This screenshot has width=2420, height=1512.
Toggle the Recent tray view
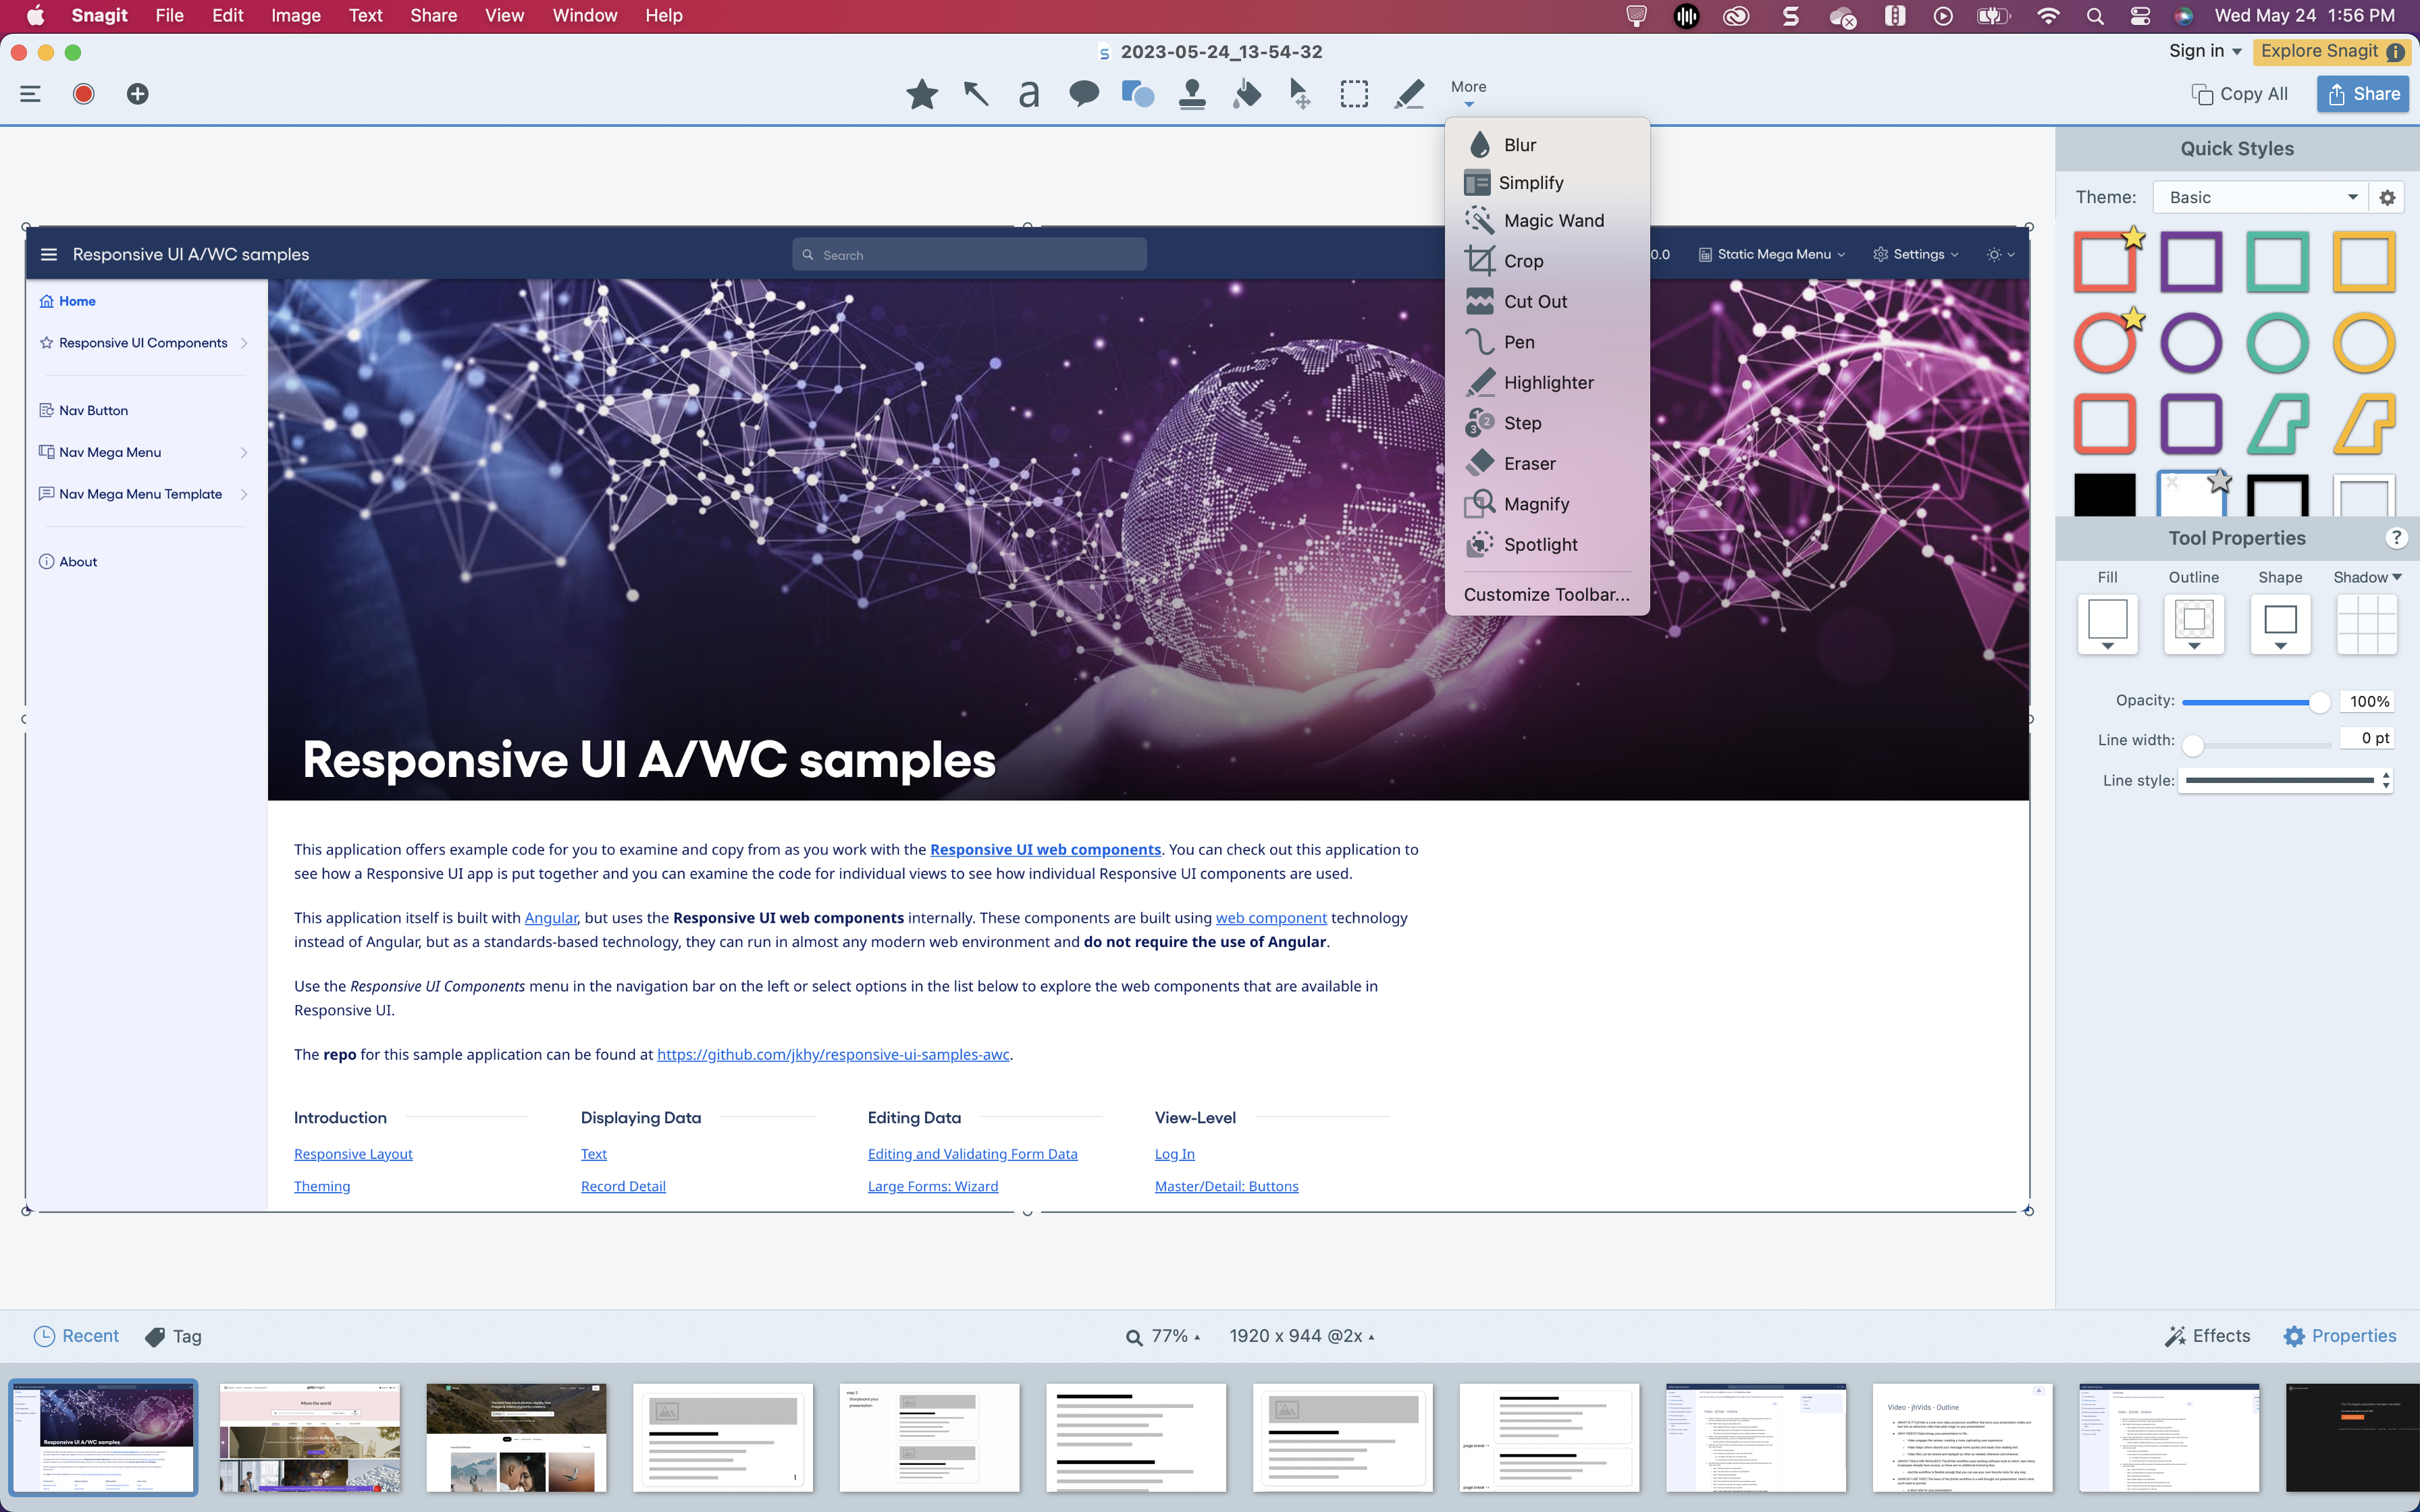pyautogui.click(x=76, y=1336)
